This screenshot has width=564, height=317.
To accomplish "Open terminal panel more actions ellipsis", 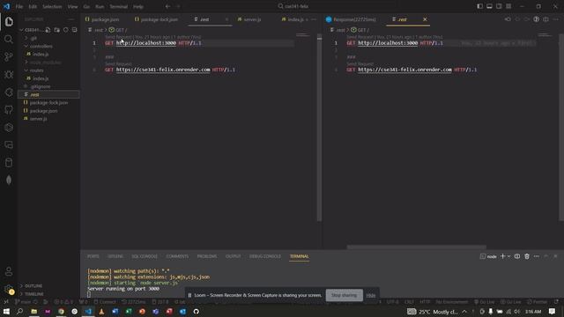I will tap(537, 256).
